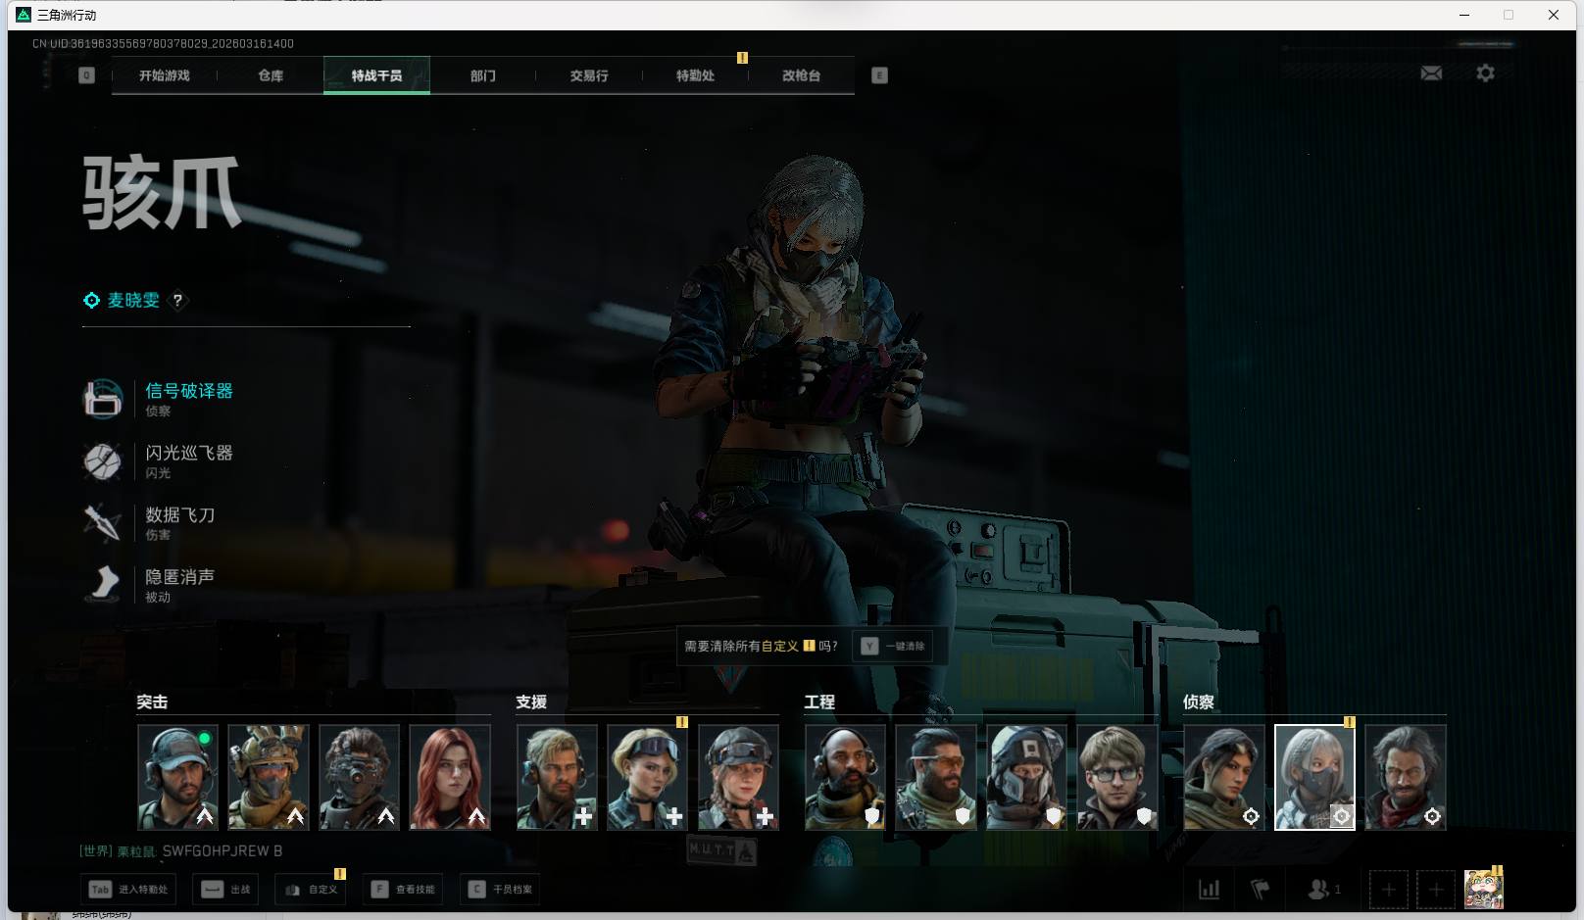Minimize the 三角洲行动 window
The image size is (1584, 920).
(1464, 15)
